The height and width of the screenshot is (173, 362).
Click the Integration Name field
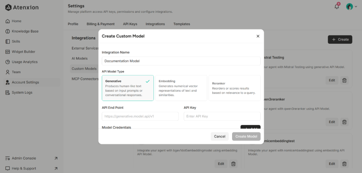click(181, 61)
